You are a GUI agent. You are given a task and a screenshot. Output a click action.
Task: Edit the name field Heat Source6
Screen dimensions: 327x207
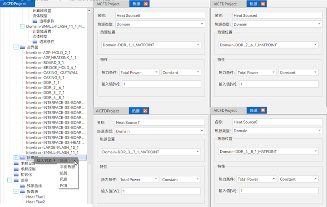(277, 15)
